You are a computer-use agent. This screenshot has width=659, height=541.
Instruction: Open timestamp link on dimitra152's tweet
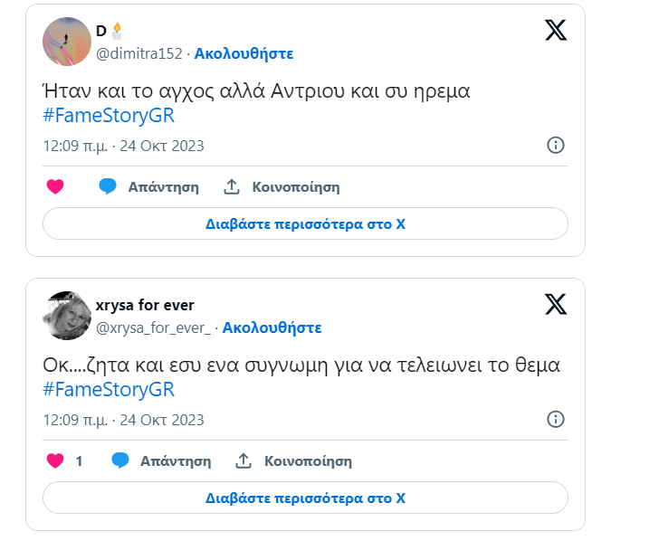coord(123,146)
